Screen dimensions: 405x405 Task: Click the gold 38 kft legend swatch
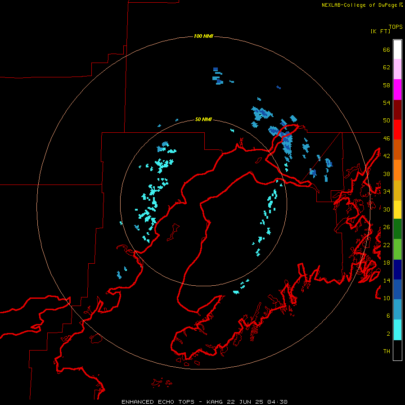tap(397, 190)
